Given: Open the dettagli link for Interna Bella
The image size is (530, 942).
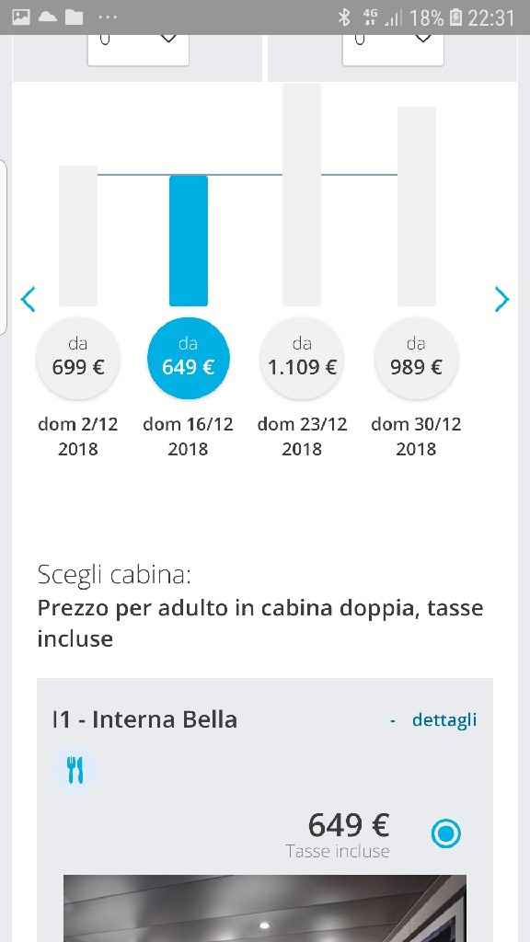Looking at the screenshot, I should [x=444, y=719].
